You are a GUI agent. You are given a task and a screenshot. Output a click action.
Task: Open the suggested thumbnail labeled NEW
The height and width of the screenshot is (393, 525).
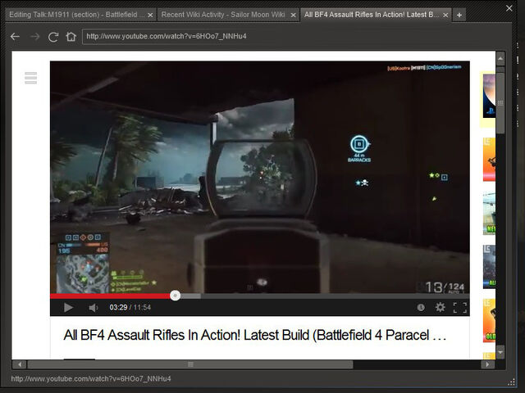tap(489, 213)
